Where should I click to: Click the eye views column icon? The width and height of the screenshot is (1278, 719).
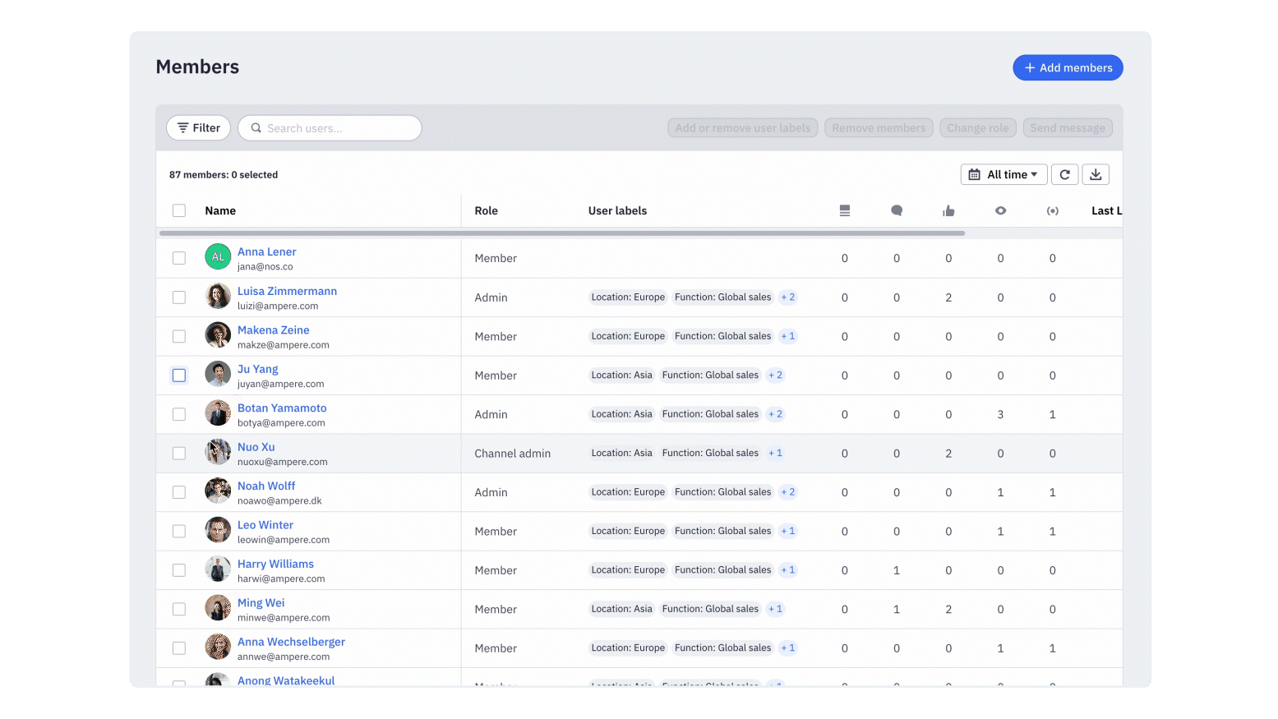(1000, 211)
